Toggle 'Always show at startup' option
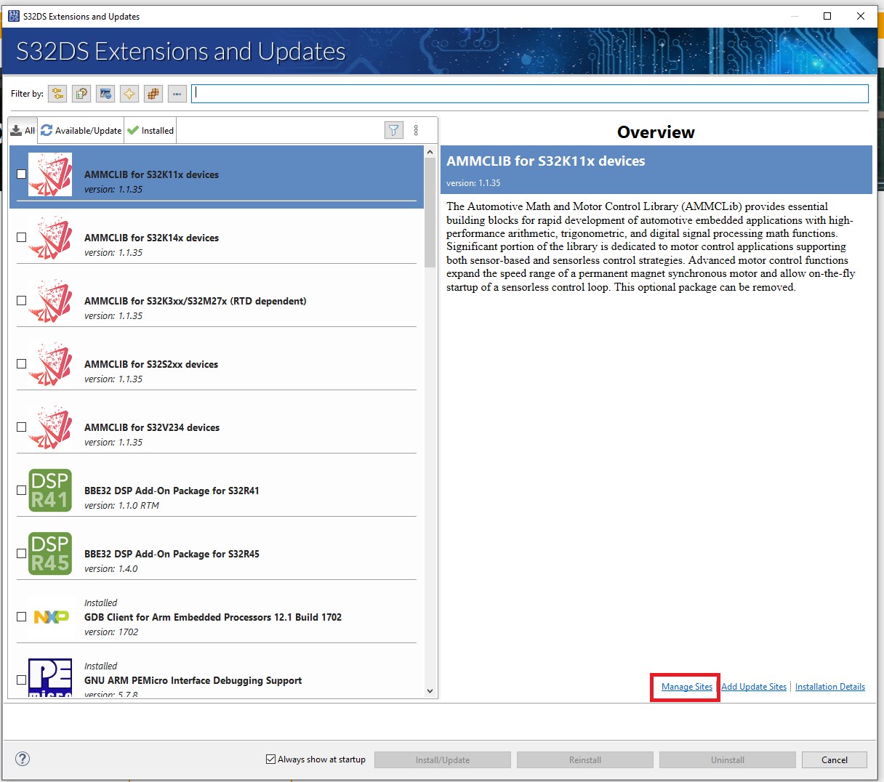 pos(270,759)
